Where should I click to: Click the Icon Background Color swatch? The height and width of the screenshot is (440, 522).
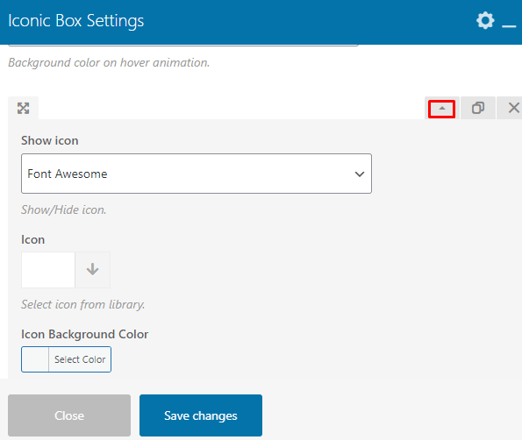point(35,359)
